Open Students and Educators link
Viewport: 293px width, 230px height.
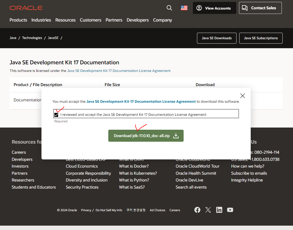point(34,187)
